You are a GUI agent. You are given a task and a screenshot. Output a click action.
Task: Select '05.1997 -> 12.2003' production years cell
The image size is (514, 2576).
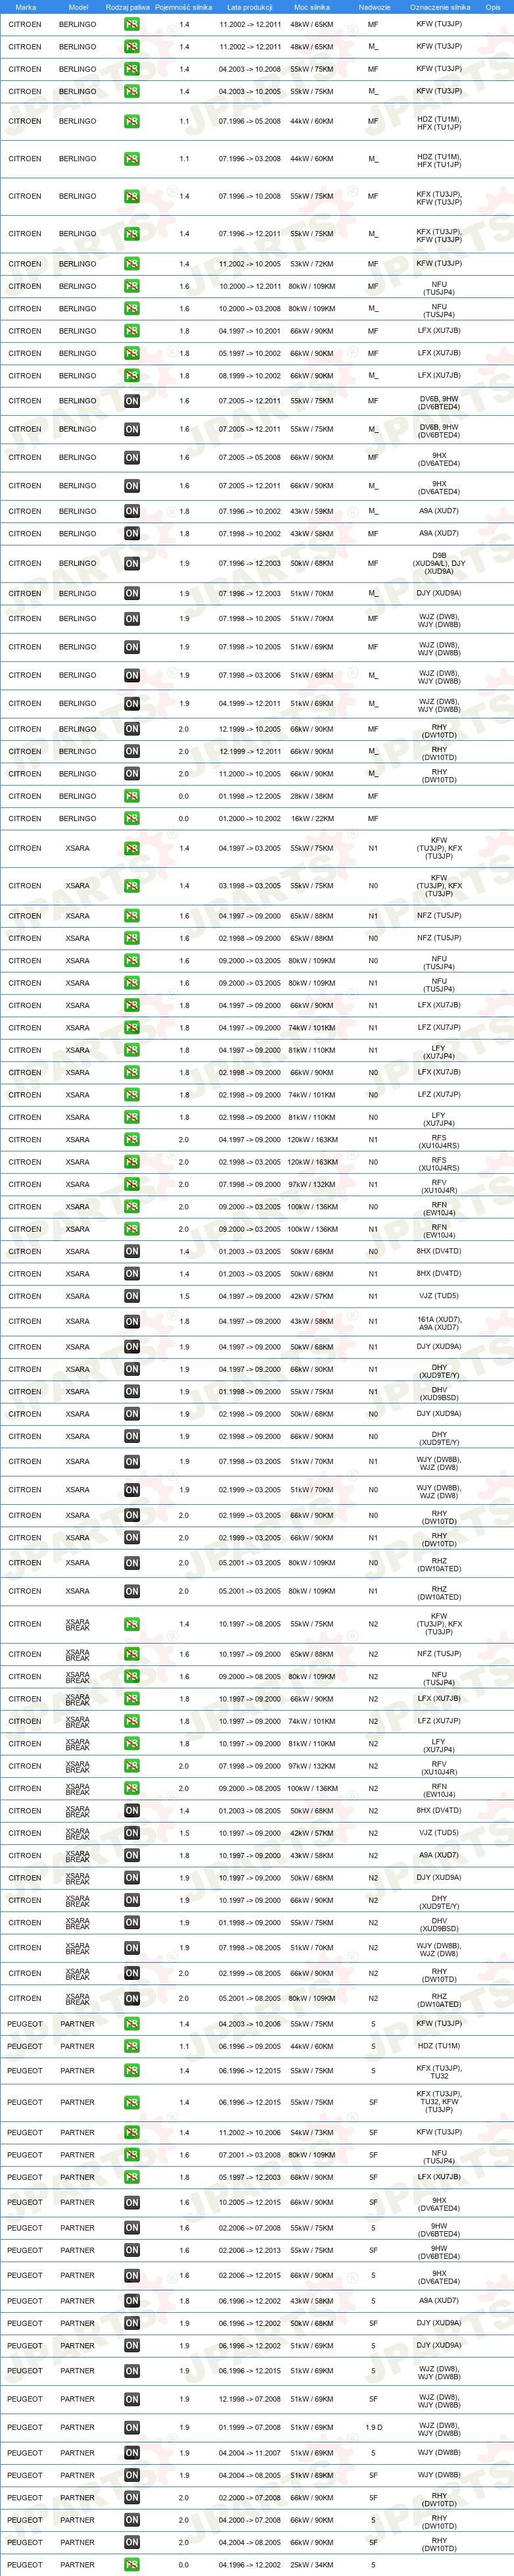point(250,2178)
